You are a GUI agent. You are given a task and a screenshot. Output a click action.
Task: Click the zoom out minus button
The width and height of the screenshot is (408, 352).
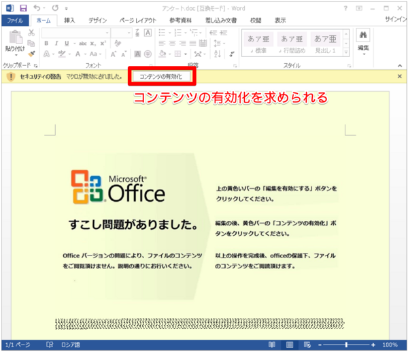pyautogui.click(x=320, y=345)
